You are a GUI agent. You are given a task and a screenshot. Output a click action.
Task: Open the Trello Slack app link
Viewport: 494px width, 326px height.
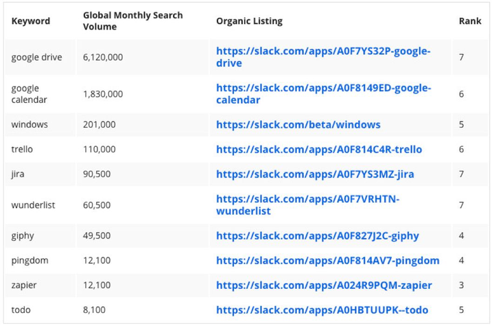[x=319, y=150]
